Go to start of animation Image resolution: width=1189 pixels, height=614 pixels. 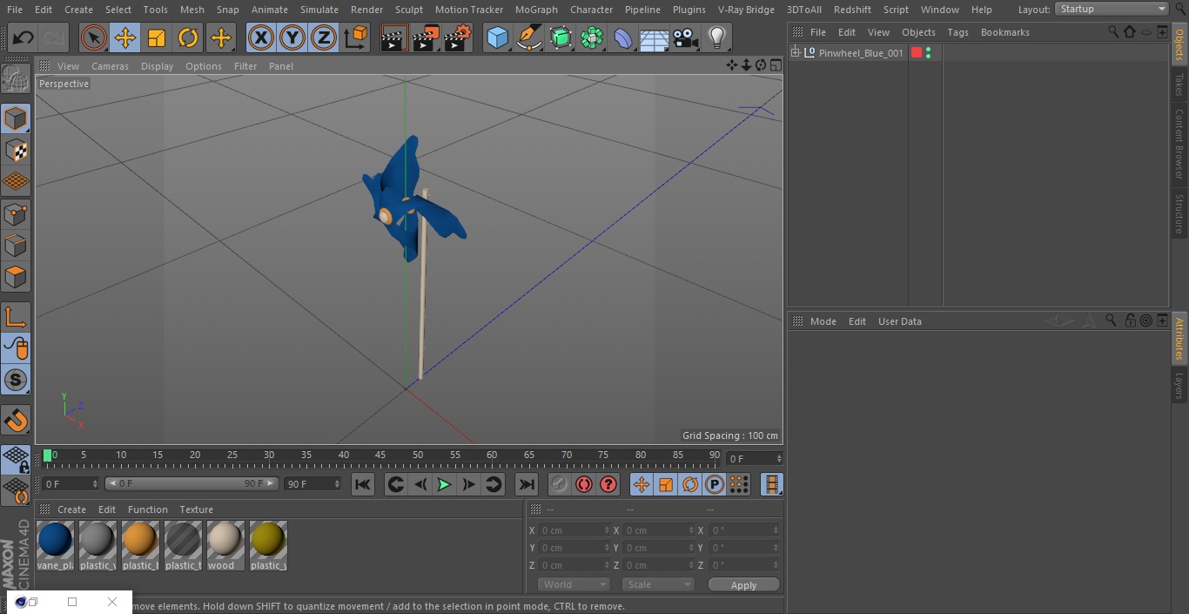coord(363,484)
